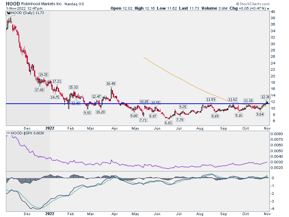This screenshot has width=289, height=217.
Task: Click the 12.47 price label
Action: click(96, 97)
